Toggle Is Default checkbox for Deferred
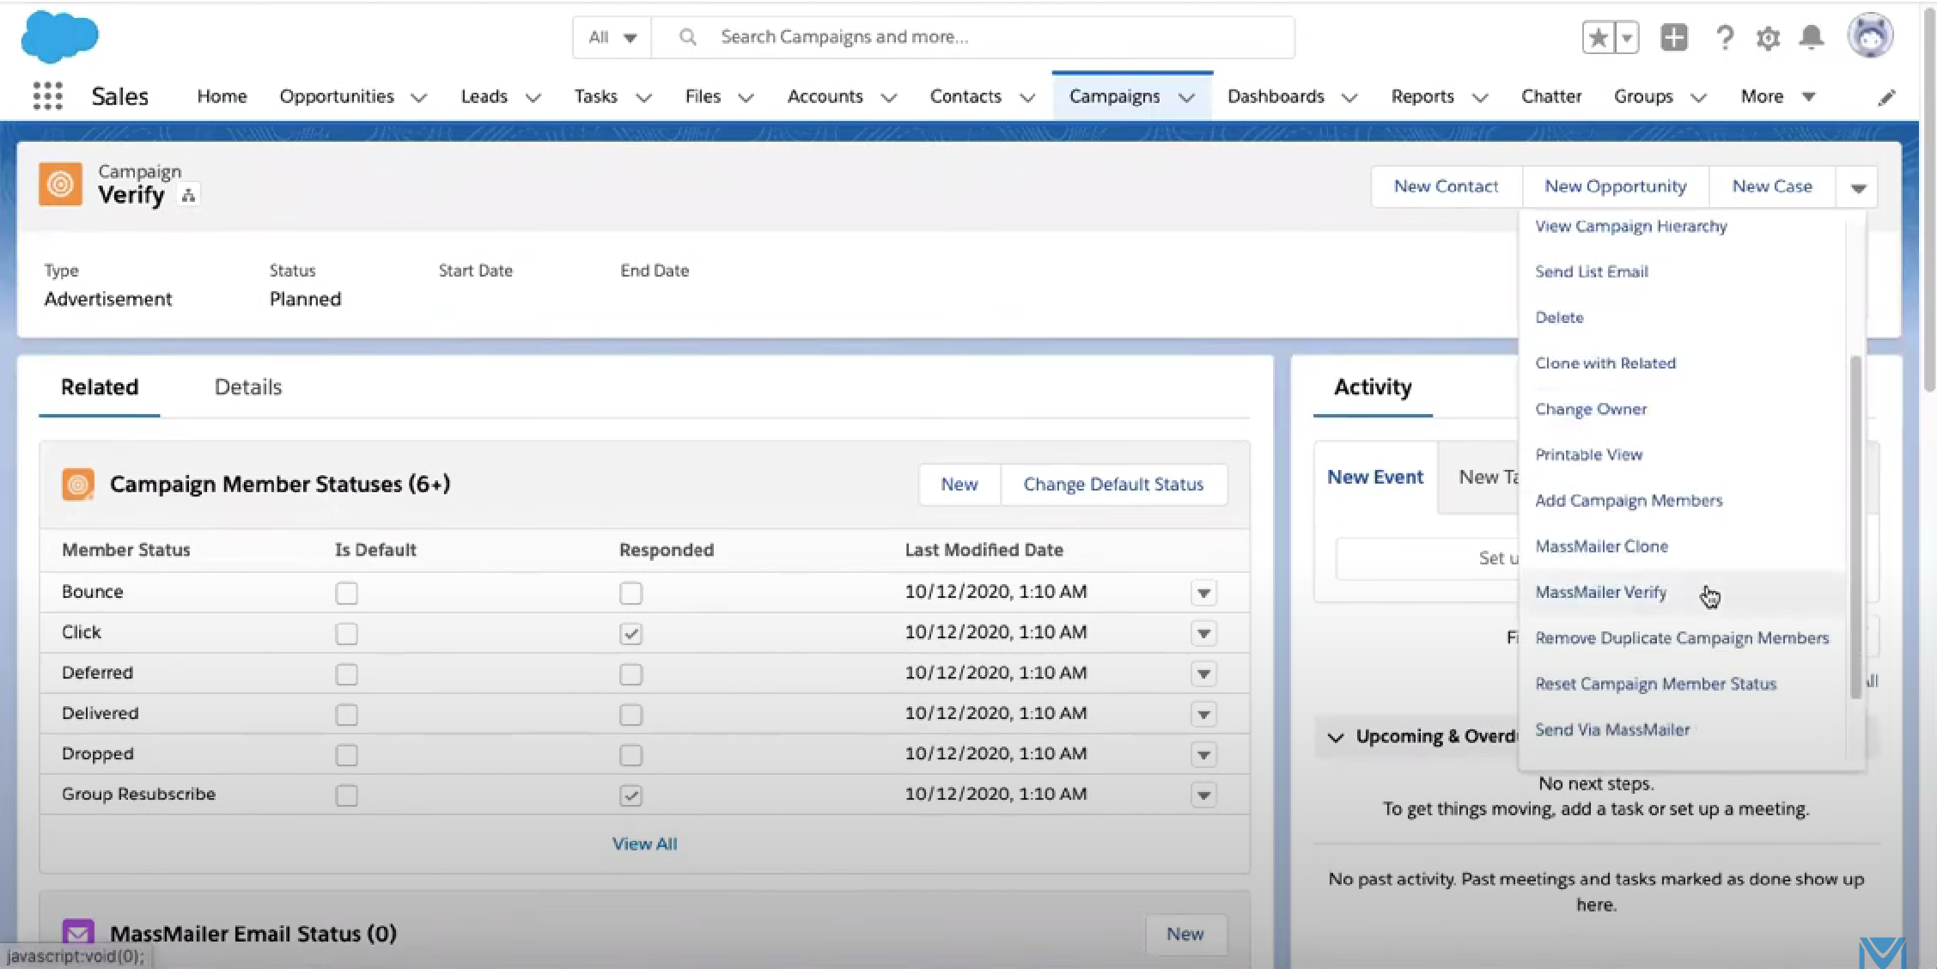The height and width of the screenshot is (969, 1937). tap(346, 673)
